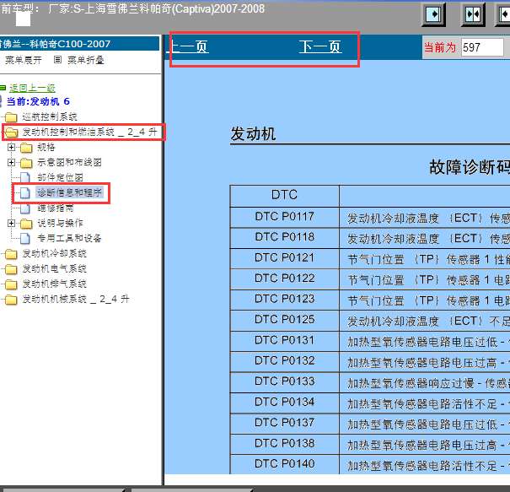This screenshot has height=492, width=510.
Task: Click the DTC column header
Action: (285, 195)
